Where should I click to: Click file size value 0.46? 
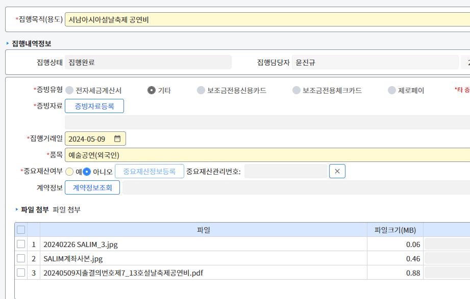click(x=413, y=259)
